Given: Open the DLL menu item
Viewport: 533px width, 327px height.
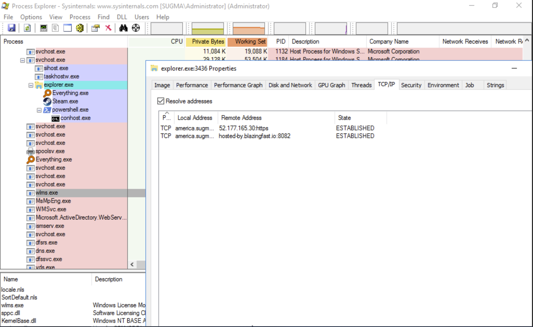Looking at the screenshot, I should pyautogui.click(x=122, y=17).
